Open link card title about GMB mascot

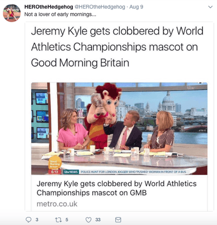point(117,188)
